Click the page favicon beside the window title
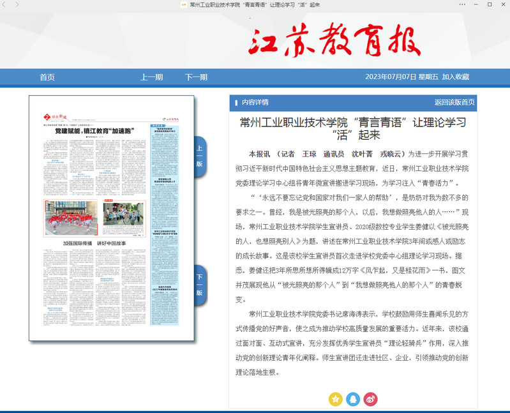Screen dimensions: 510x413 pyautogui.click(x=184, y=4)
